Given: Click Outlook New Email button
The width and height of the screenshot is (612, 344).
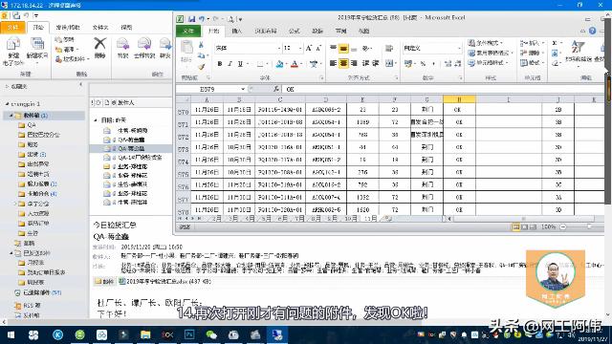Looking at the screenshot, I should 13,51.
